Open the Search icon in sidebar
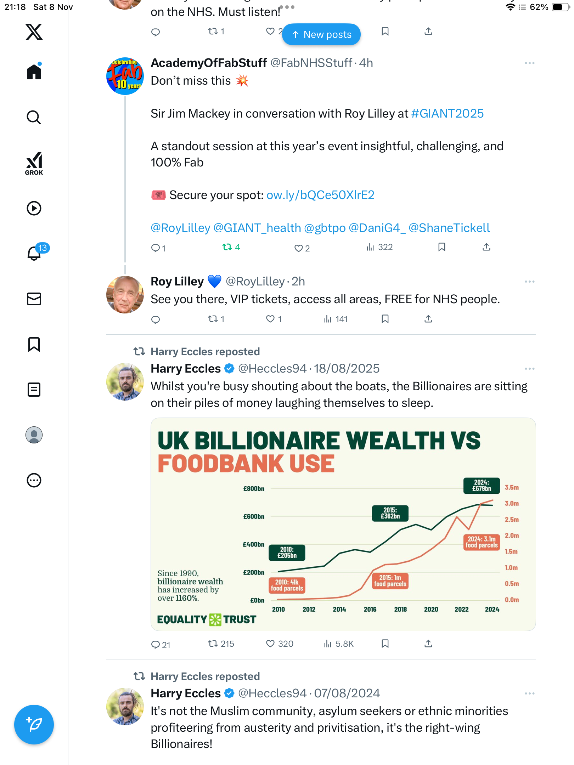The image size is (574, 765). [34, 117]
